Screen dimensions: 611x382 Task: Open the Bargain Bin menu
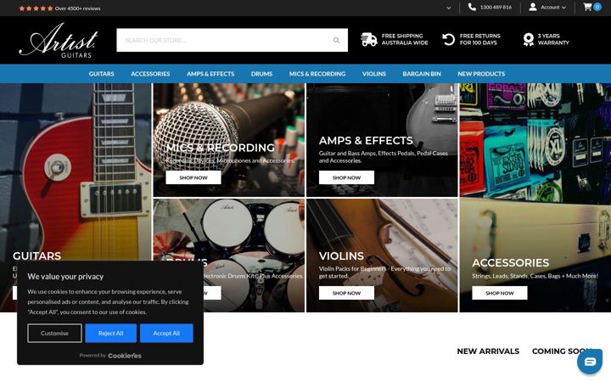pyautogui.click(x=422, y=74)
